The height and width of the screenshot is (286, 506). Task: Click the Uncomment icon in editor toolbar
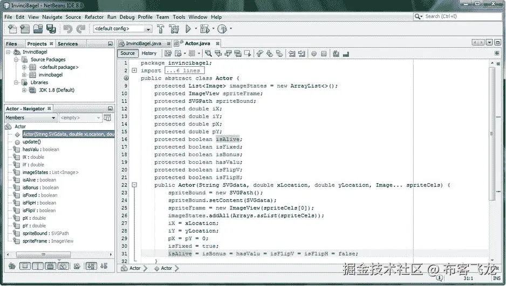click(346, 54)
